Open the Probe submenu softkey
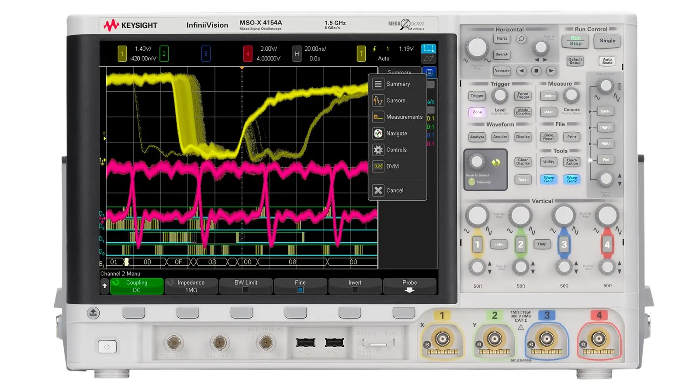This screenshot has height=389, width=696. (x=409, y=286)
